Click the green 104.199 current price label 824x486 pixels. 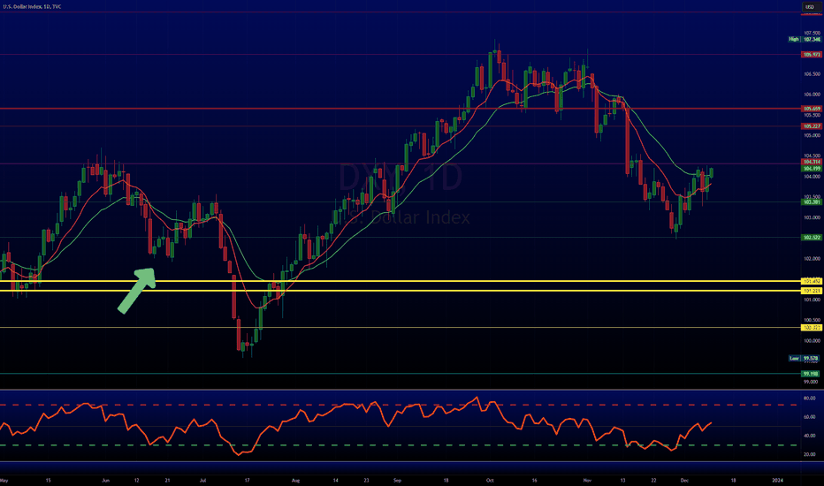coord(812,169)
